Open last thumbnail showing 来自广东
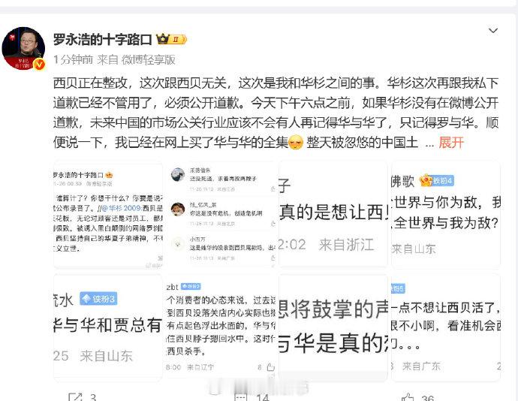518x401 pixels. [x=446, y=327]
